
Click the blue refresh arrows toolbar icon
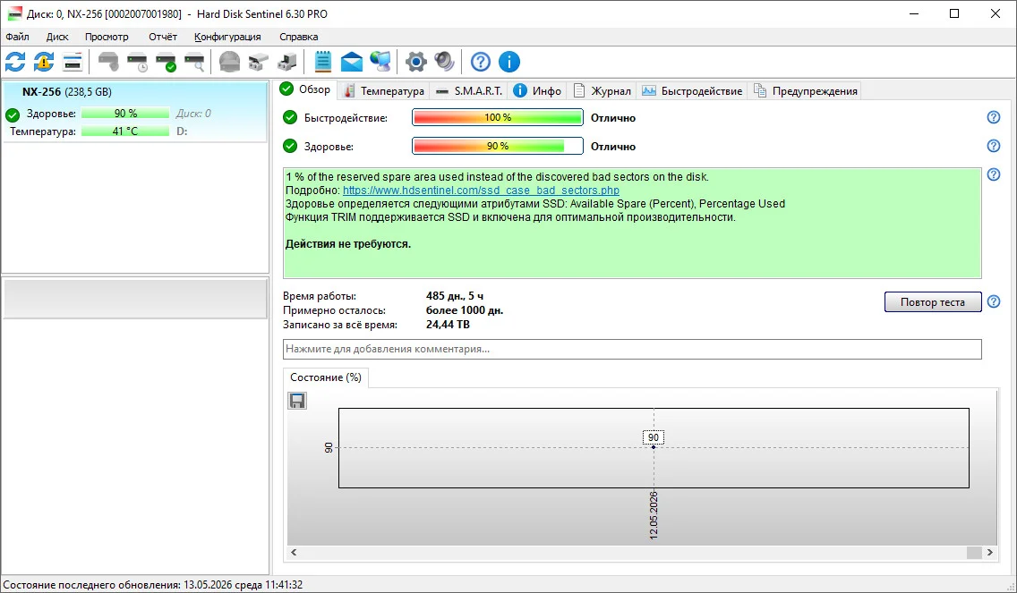pyautogui.click(x=15, y=63)
